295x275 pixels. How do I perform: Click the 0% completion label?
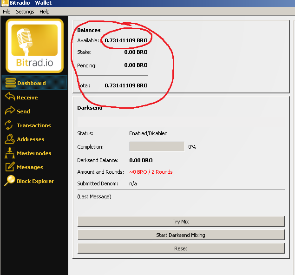tap(192, 147)
